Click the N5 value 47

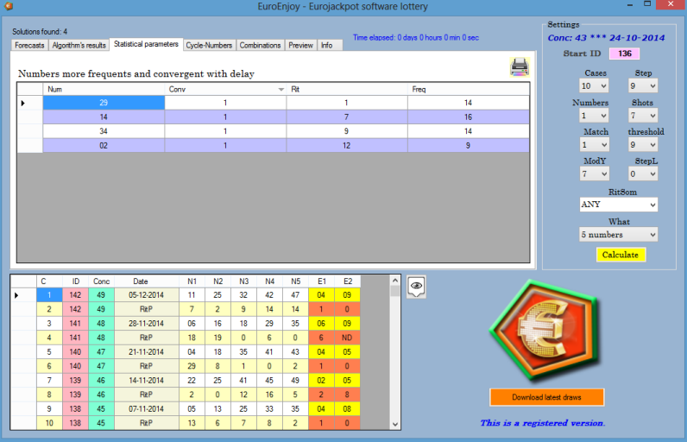coord(296,295)
